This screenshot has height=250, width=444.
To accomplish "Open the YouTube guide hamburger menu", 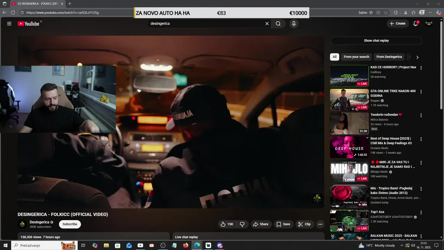I will (9, 24).
